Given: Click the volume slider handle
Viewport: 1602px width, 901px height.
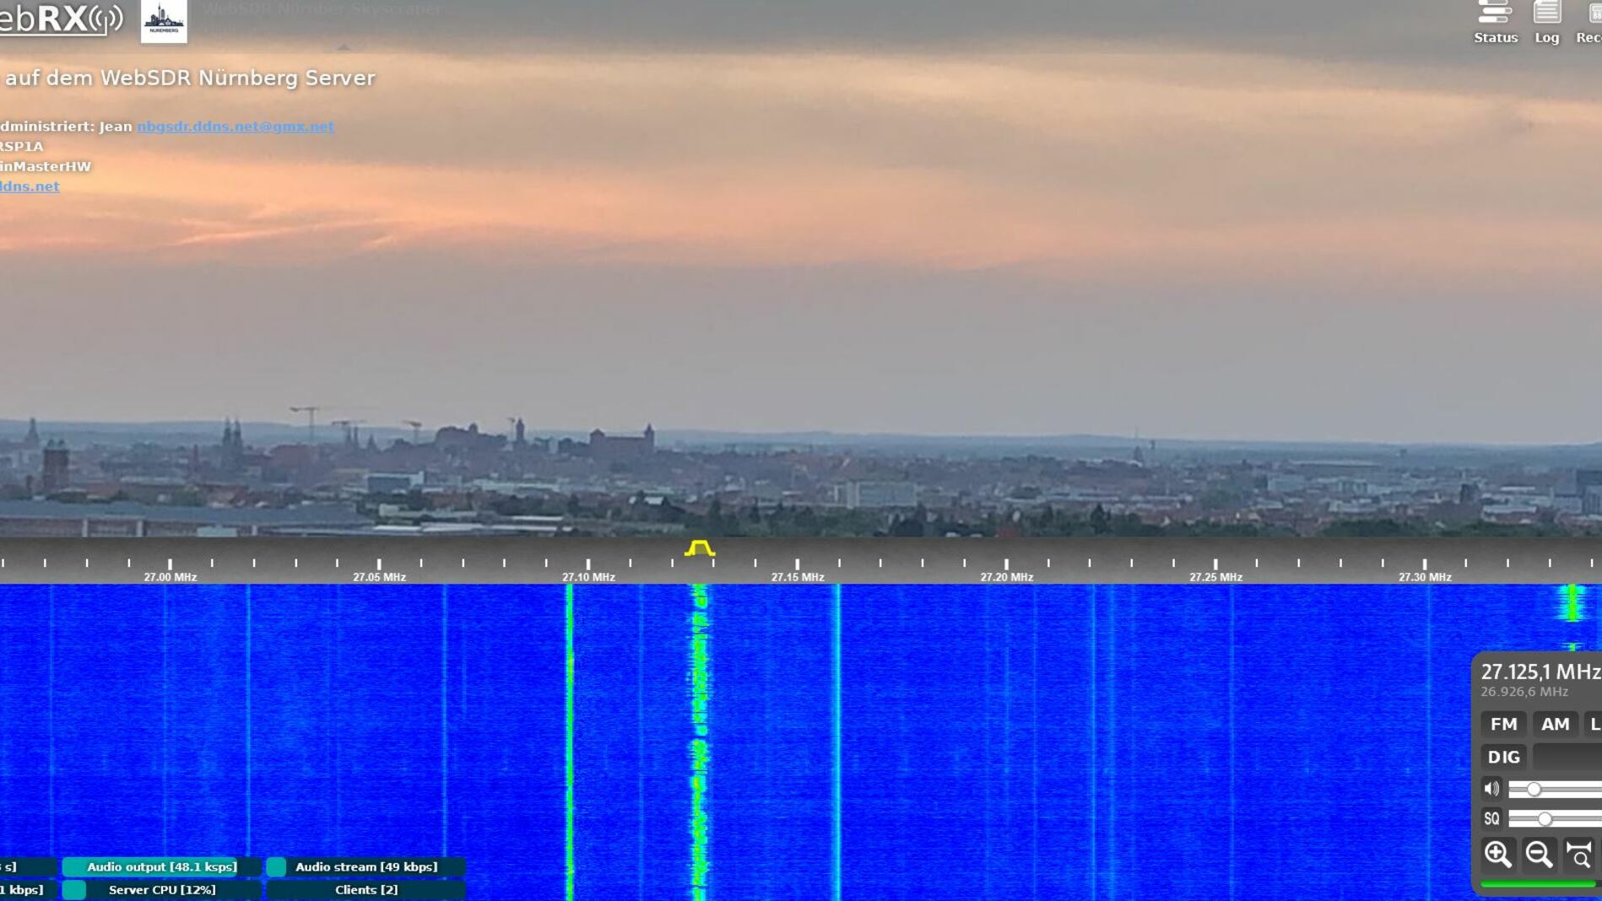Looking at the screenshot, I should [x=1534, y=790].
